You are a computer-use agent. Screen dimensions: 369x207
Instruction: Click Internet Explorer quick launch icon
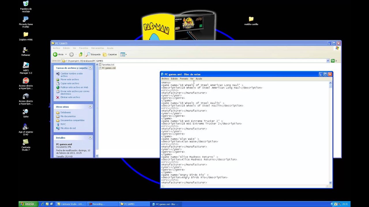coord(43,204)
